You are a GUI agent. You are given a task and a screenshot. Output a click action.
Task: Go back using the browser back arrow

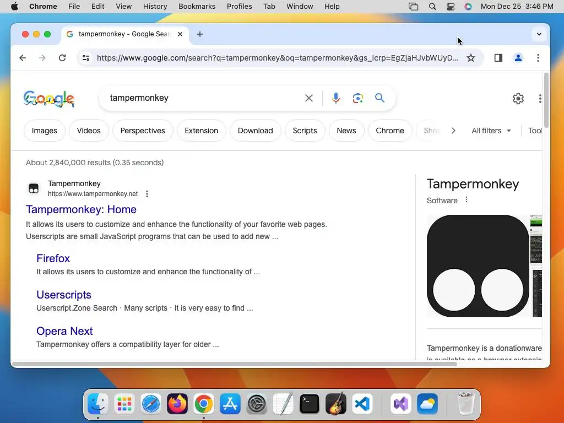[23, 58]
